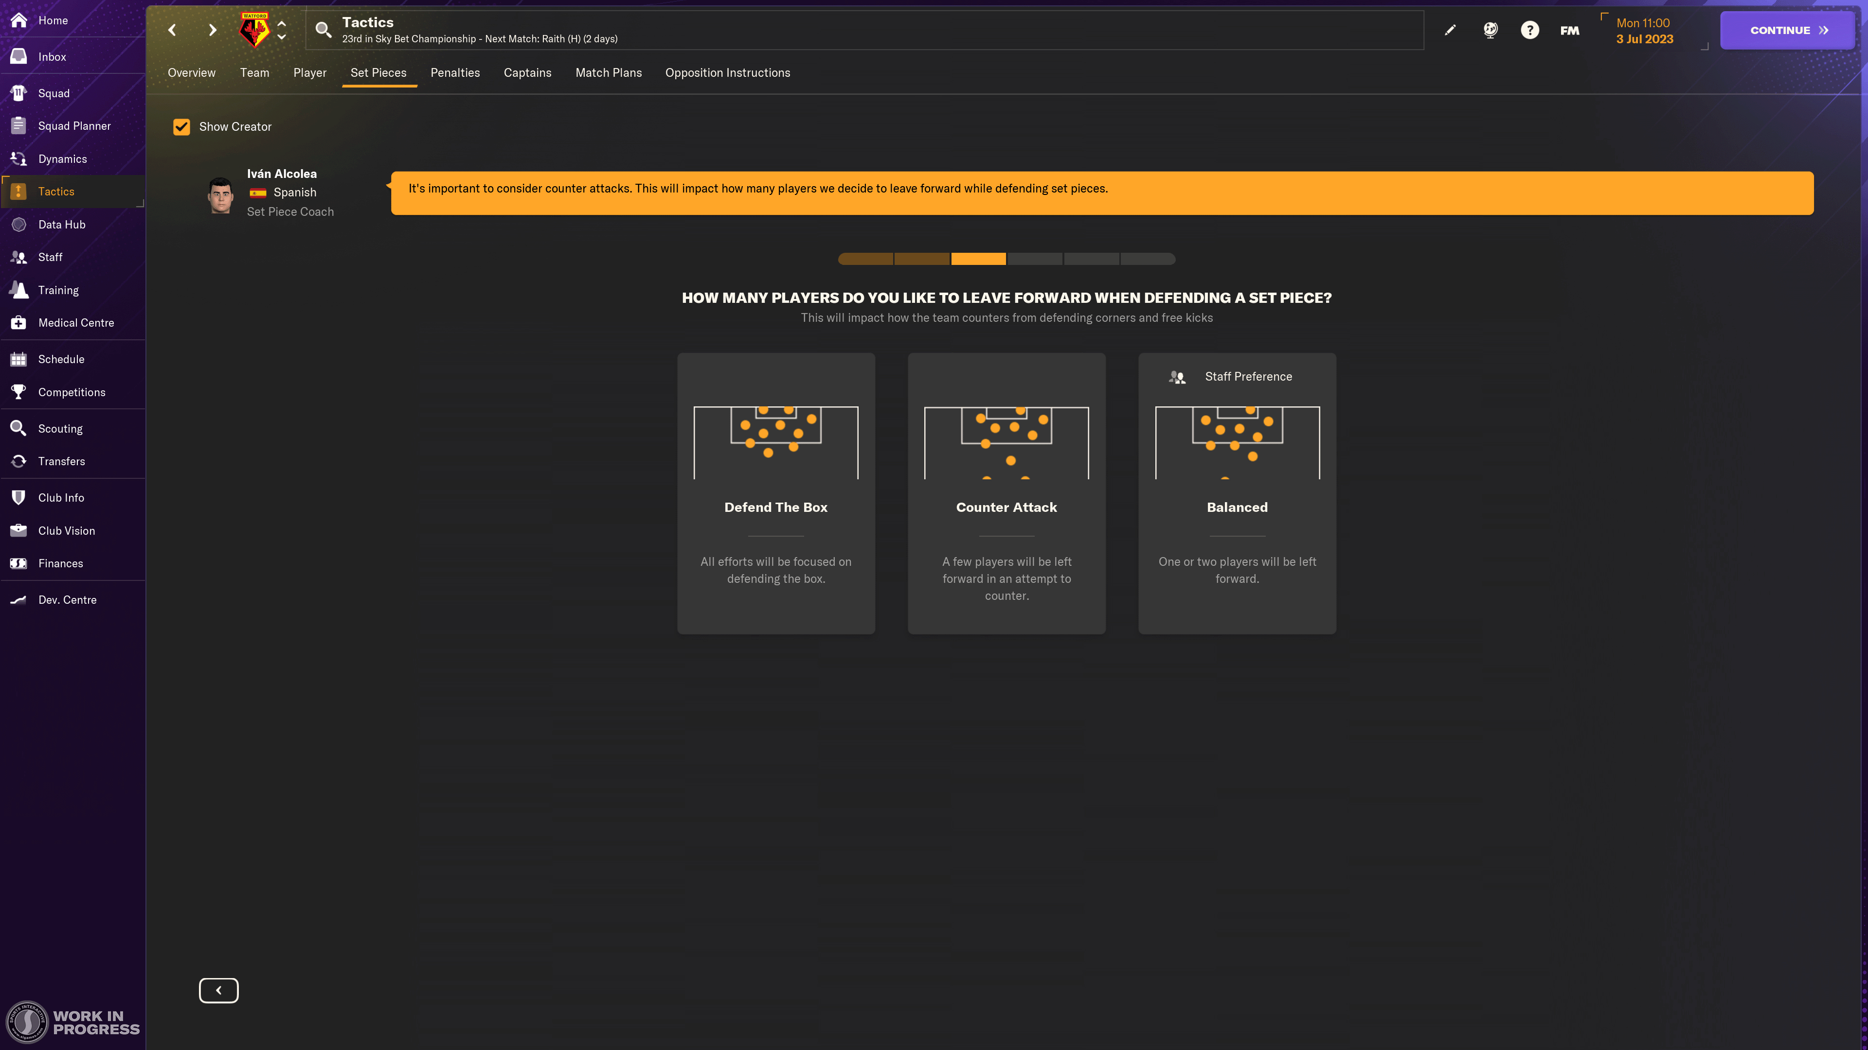Open the help question mark icon

tap(1529, 30)
